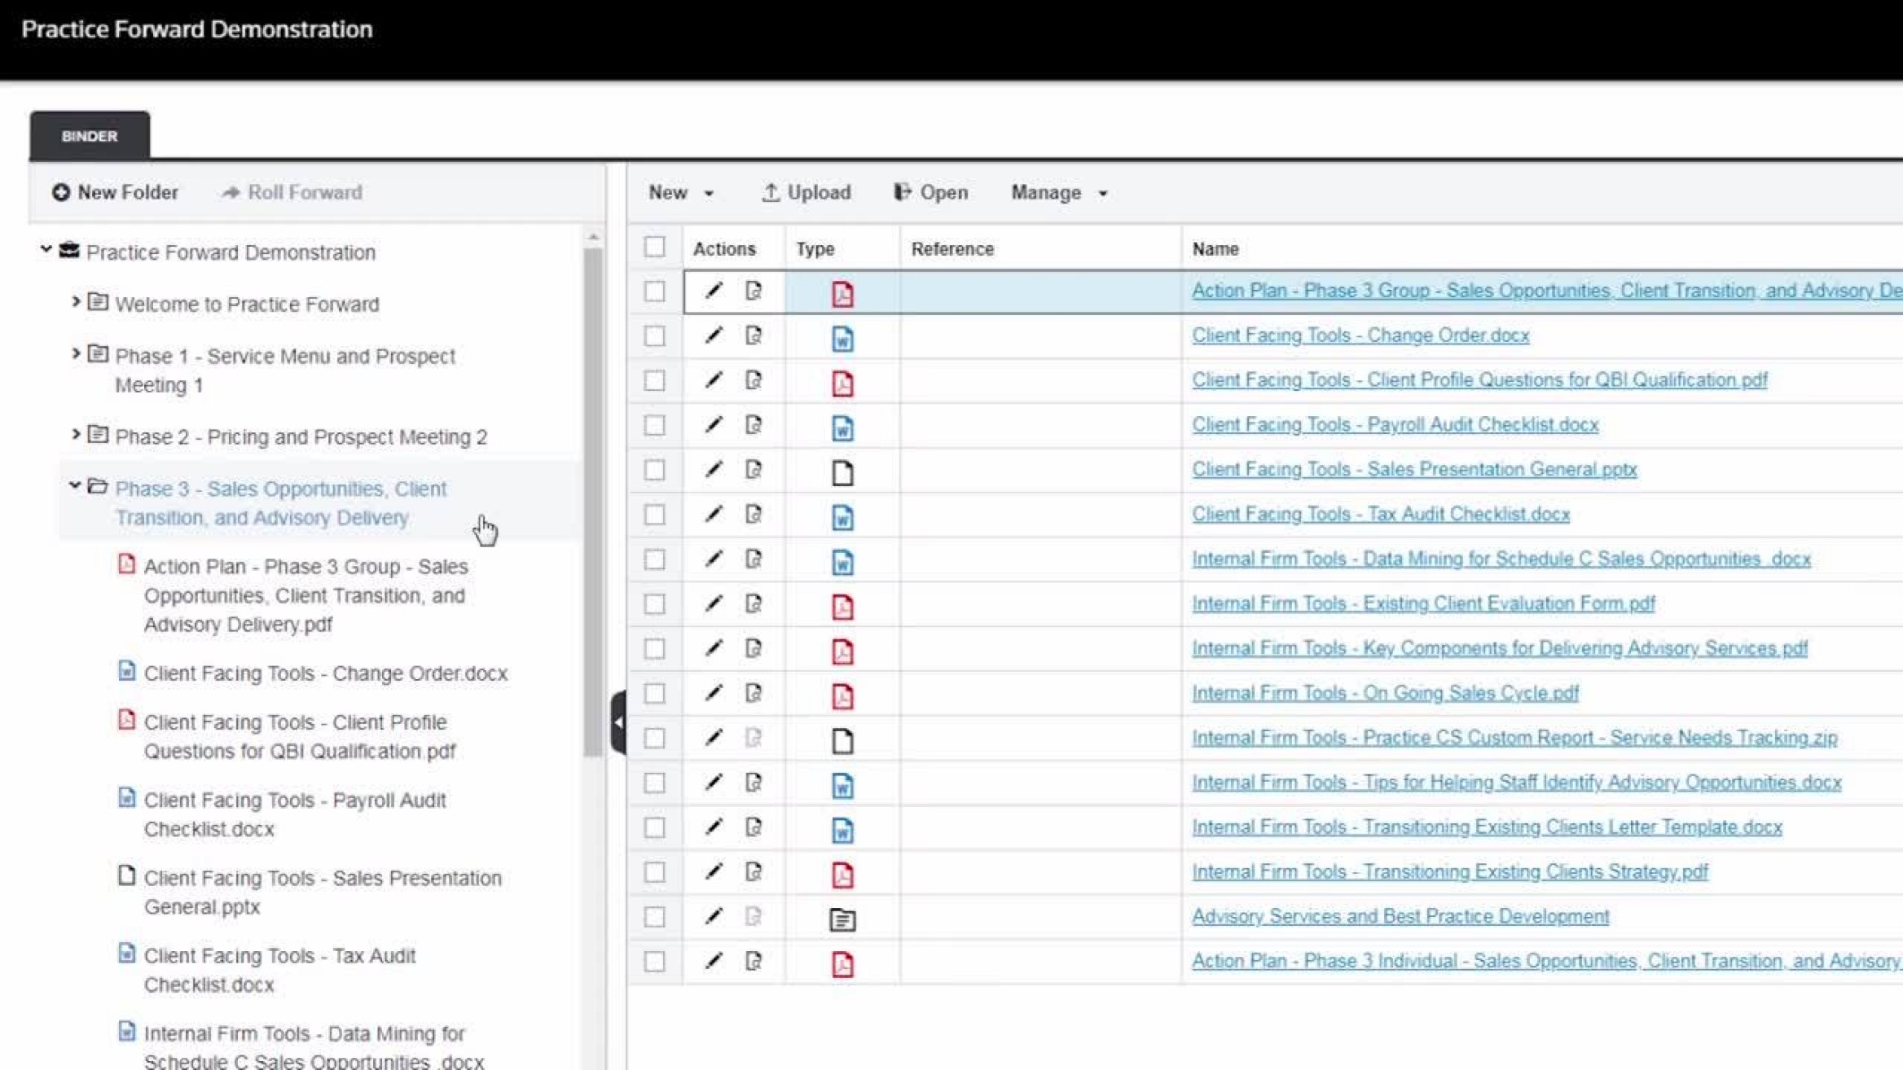Click the edit pencil on Action Plan Phase 3 Individual
1903x1070 pixels.
coord(714,961)
